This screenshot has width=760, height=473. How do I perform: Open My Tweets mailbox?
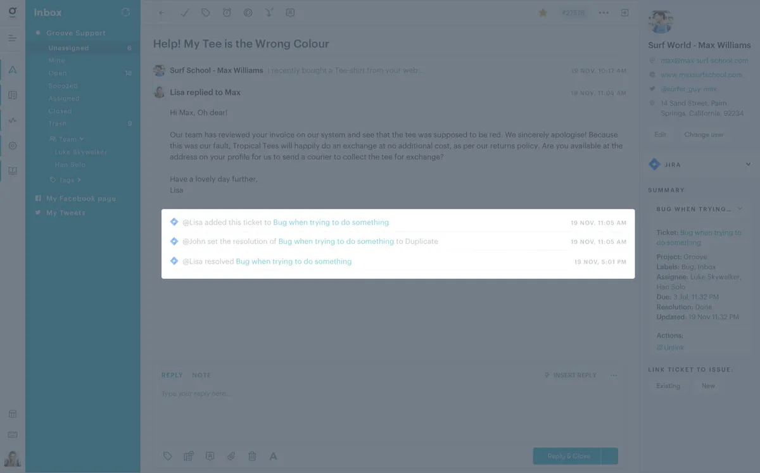pos(66,213)
